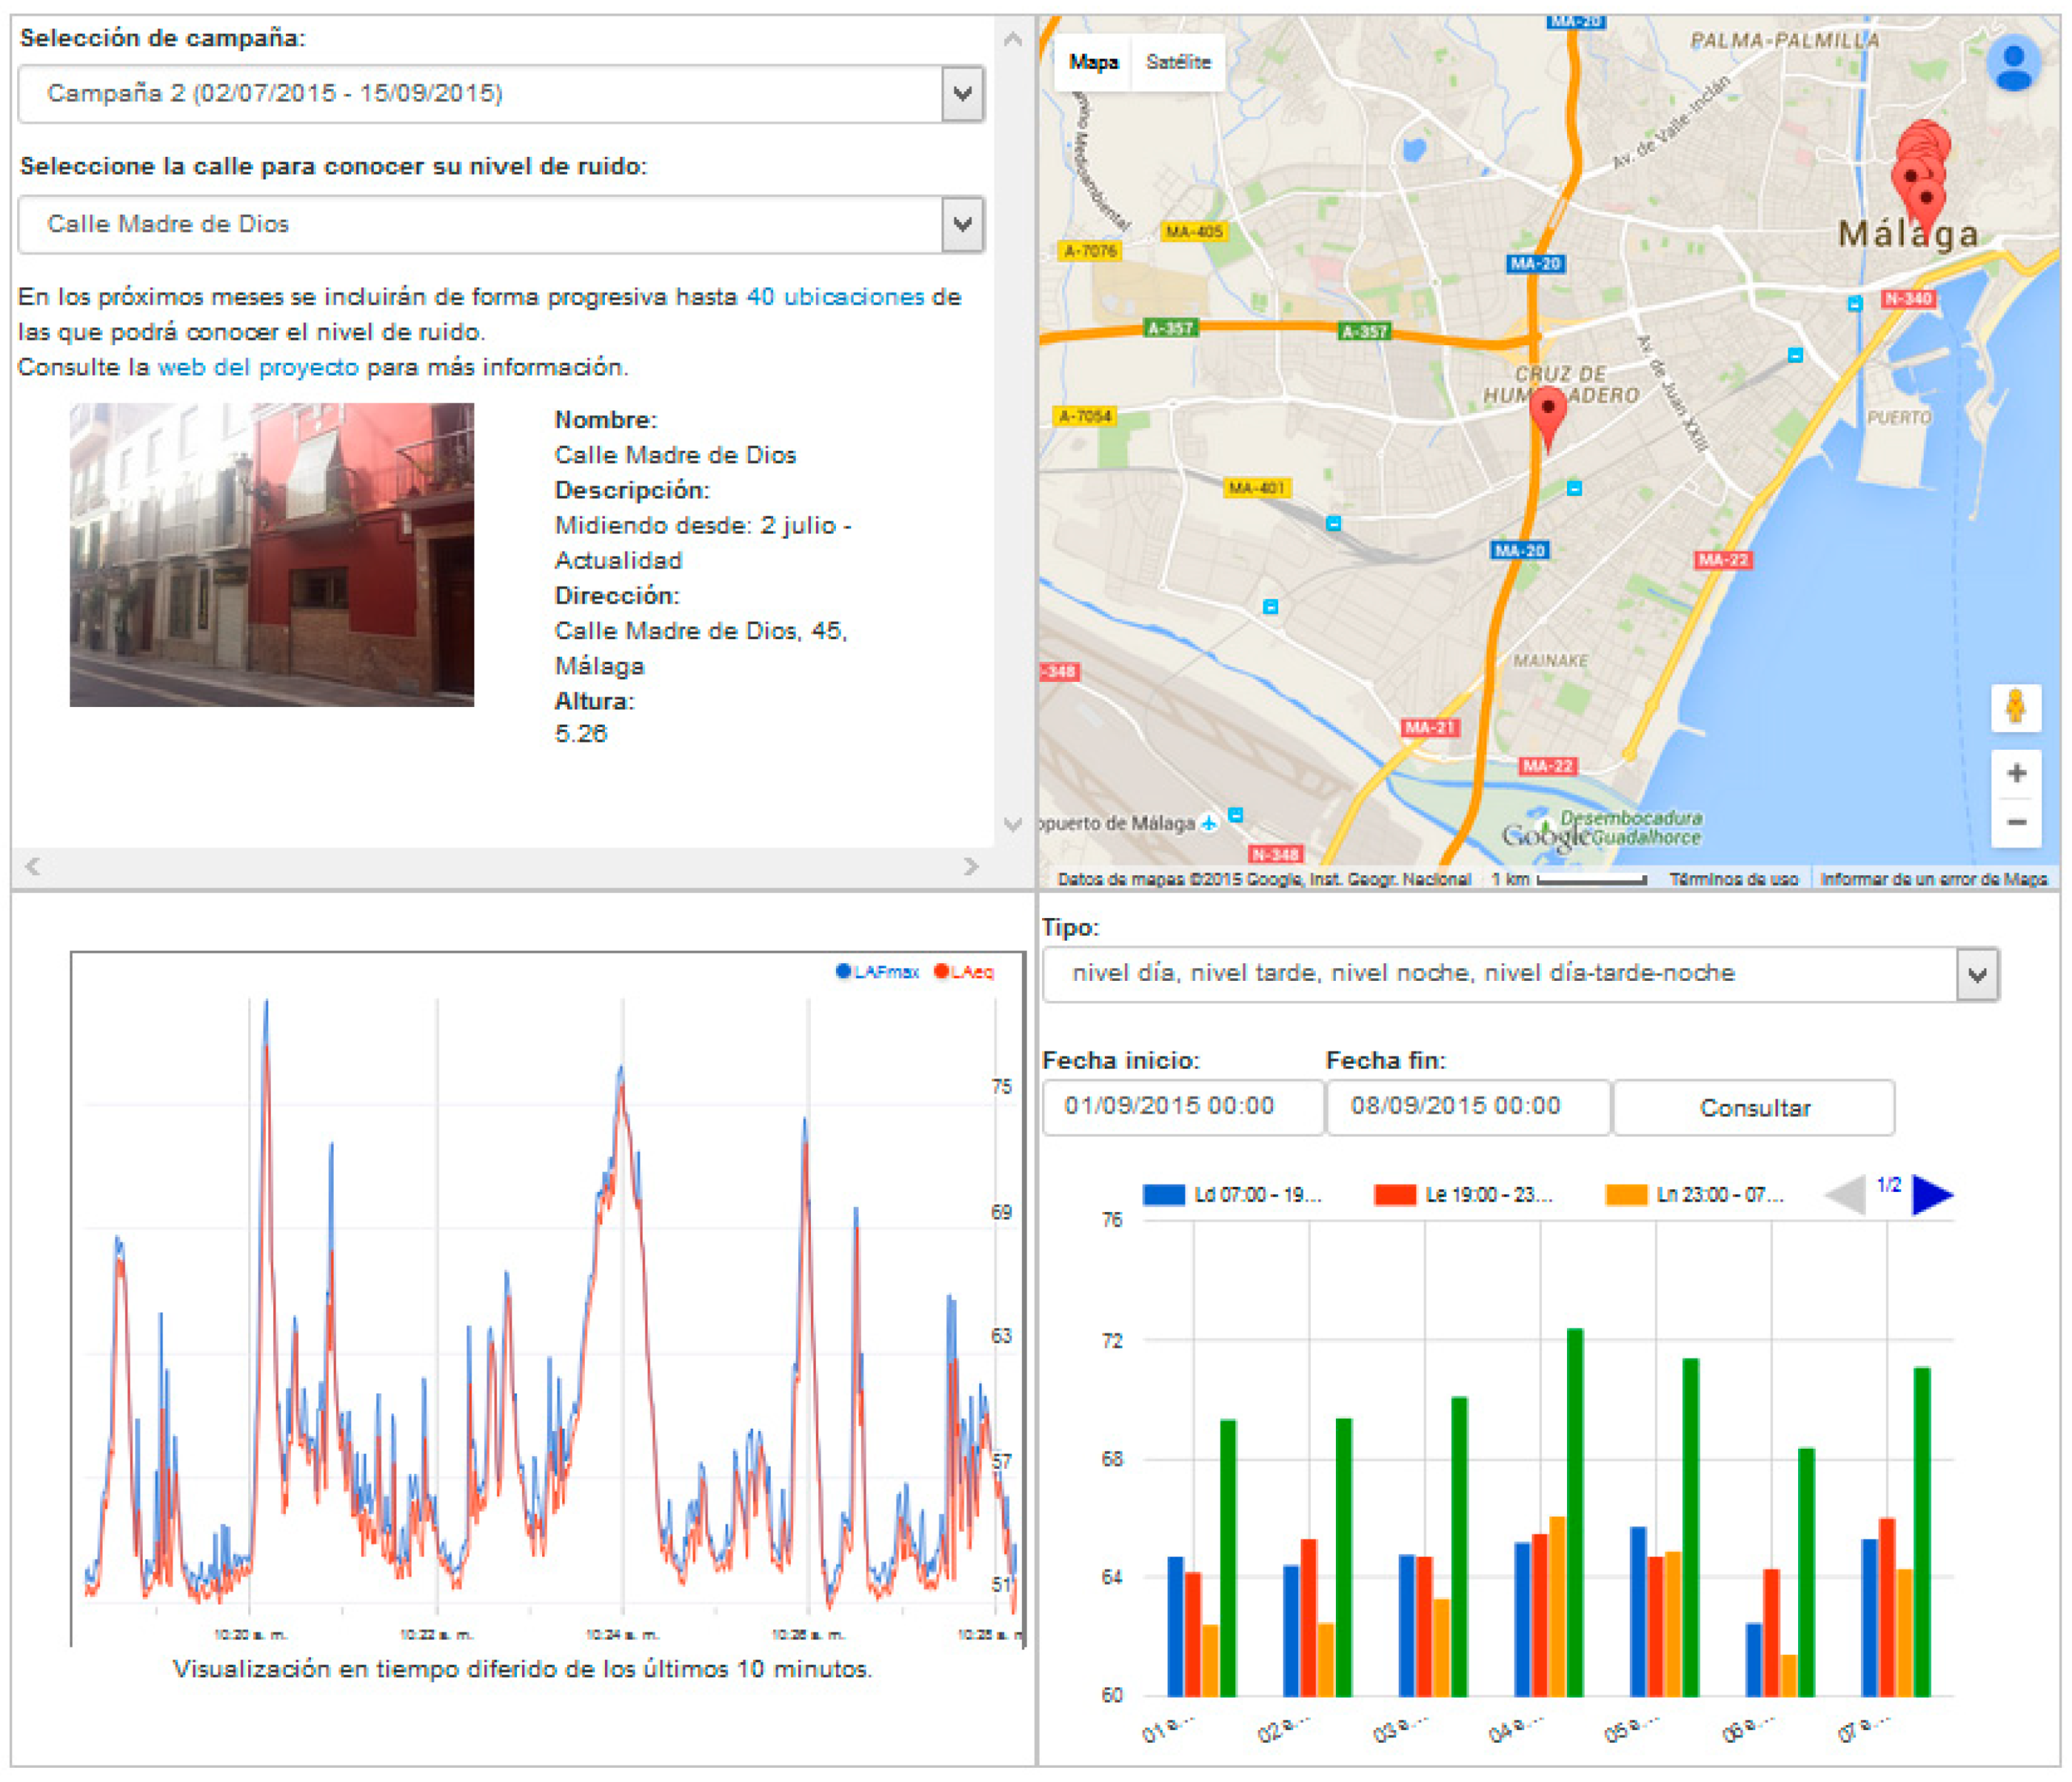2072x1782 pixels.
Task: Click the Aeropuerto de Málaga airplane icon
Action: 1208,823
